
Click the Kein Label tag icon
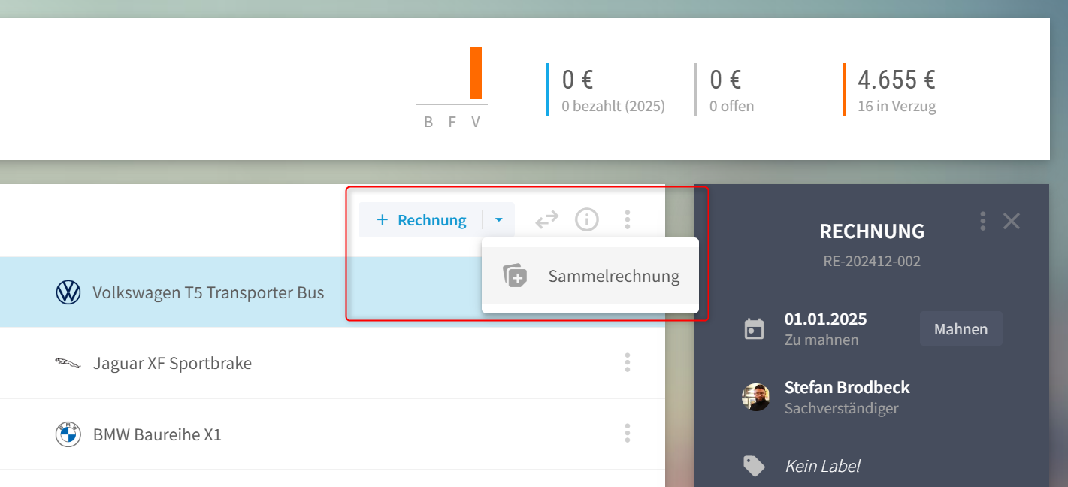click(x=754, y=466)
